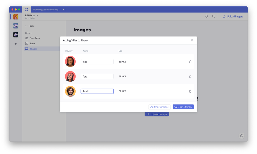This screenshot has width=257, height=154.
Task: Expand the LabWorks workspace dropdown
Action: click(x=37, y=15)
